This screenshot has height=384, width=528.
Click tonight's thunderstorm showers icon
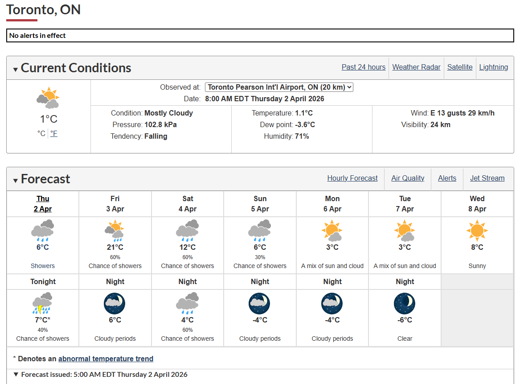click(x=43, y=303)
